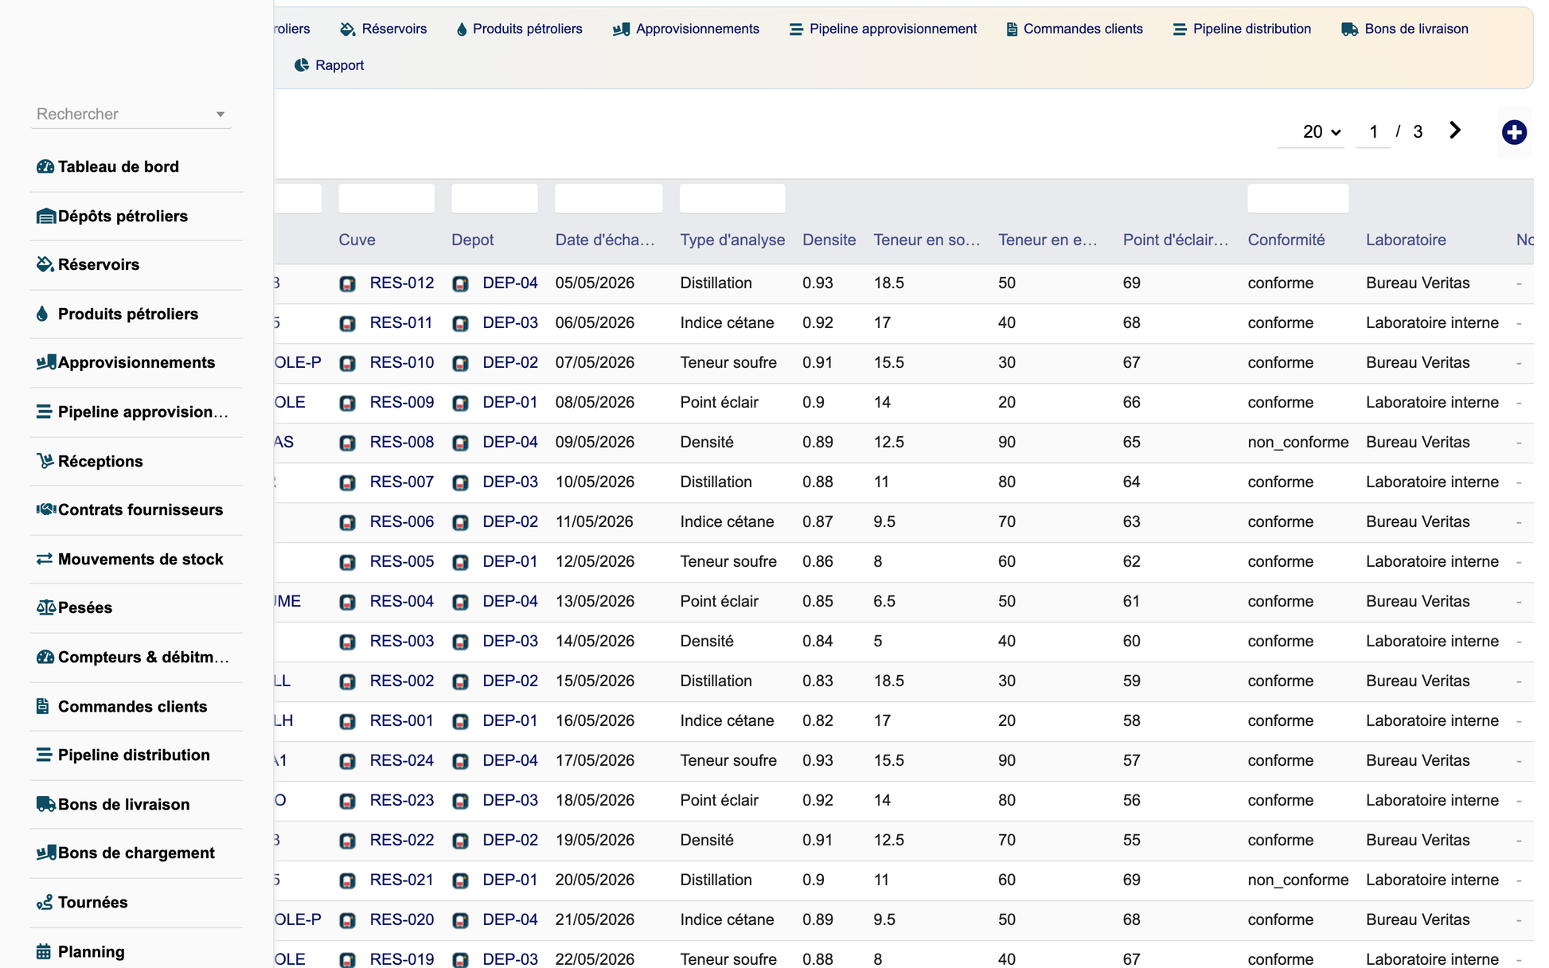Open Réservoirs sidebar icon
Viewport: 1549px width, 968px height.
tap(45, 264)
